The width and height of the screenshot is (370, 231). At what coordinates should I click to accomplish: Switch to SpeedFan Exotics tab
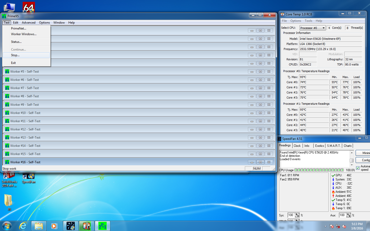point(320,146)
